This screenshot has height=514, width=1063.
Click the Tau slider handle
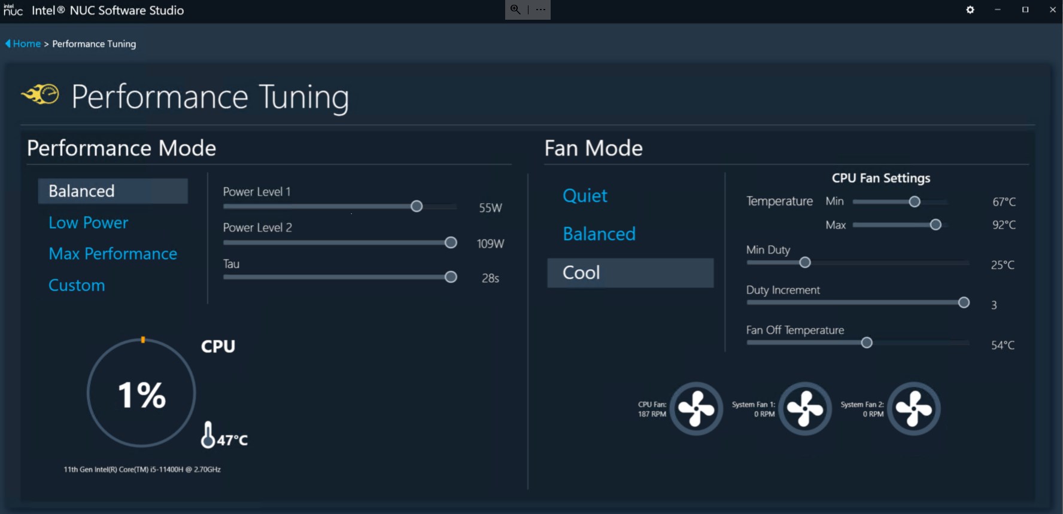pos(451,277)
